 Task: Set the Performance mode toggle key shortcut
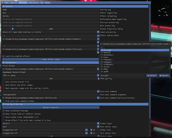click(51, 19)
